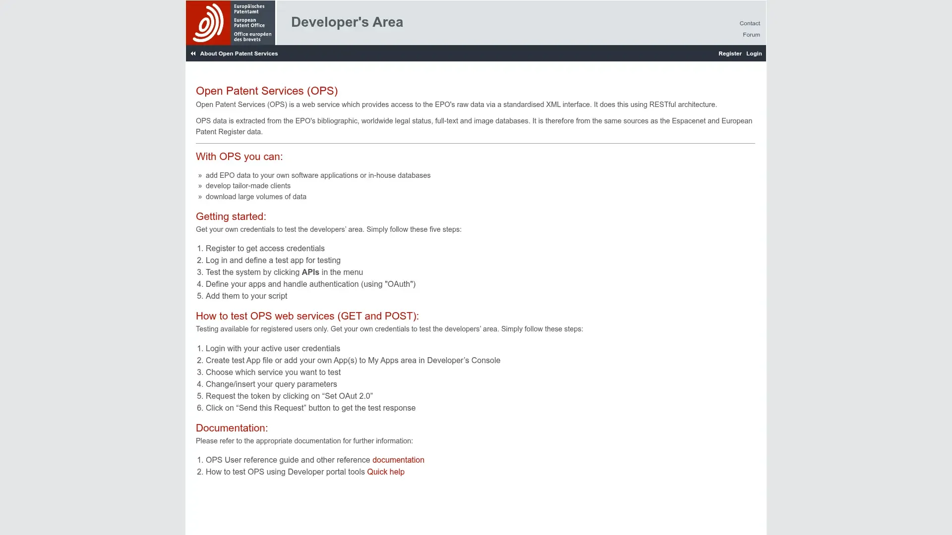Open the Register page

(729, 53)
